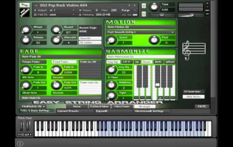
Task: Click the Staccato knob
Action: pyautogui.click(x=56, y=40)
